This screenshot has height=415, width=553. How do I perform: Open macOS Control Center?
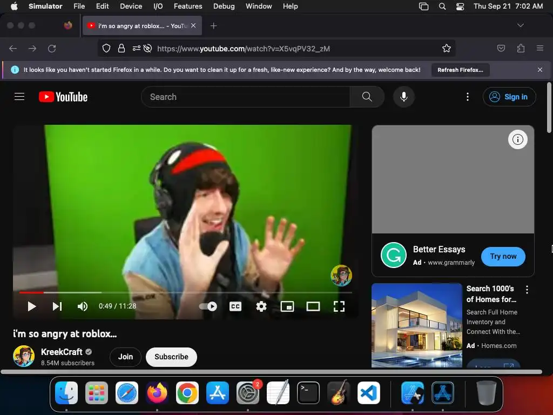pos(460,6)
